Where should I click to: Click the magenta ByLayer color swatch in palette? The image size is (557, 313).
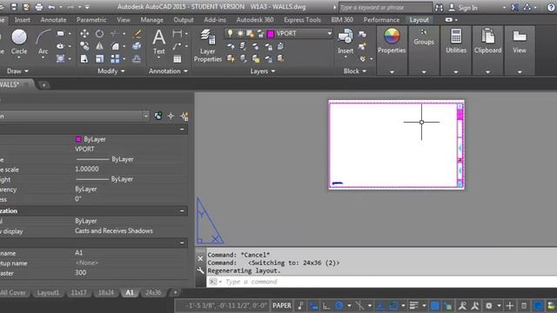(x=78, y=139)
